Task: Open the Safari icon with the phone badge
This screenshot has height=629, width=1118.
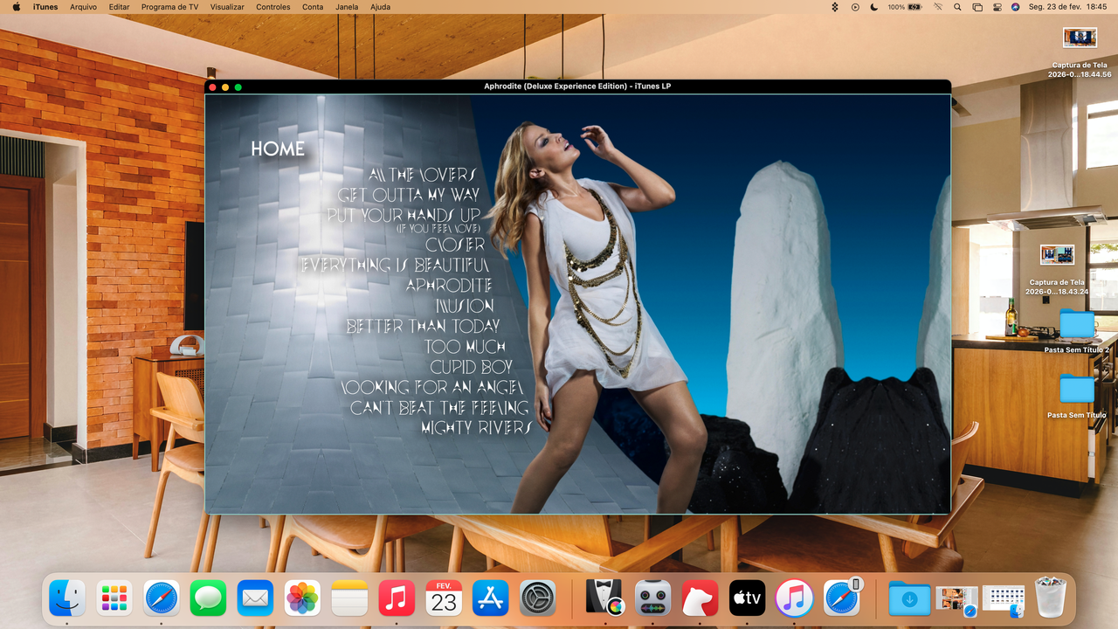Action: 842,598
